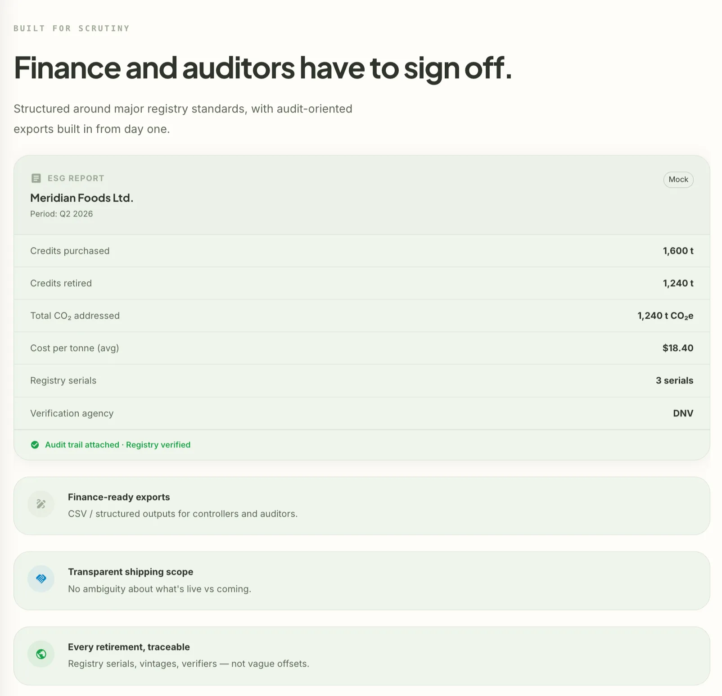Open the Finance-ready exports card
722x696 pixels.
362,506
